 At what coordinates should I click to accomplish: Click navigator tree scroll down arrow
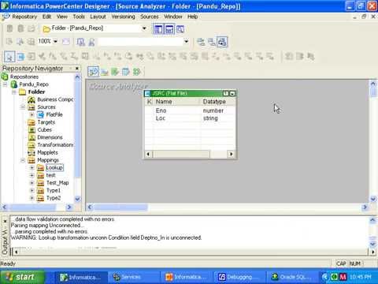(77, 199)
